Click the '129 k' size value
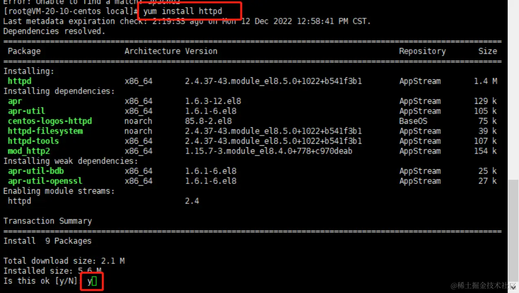 click(x=485, y=101)
